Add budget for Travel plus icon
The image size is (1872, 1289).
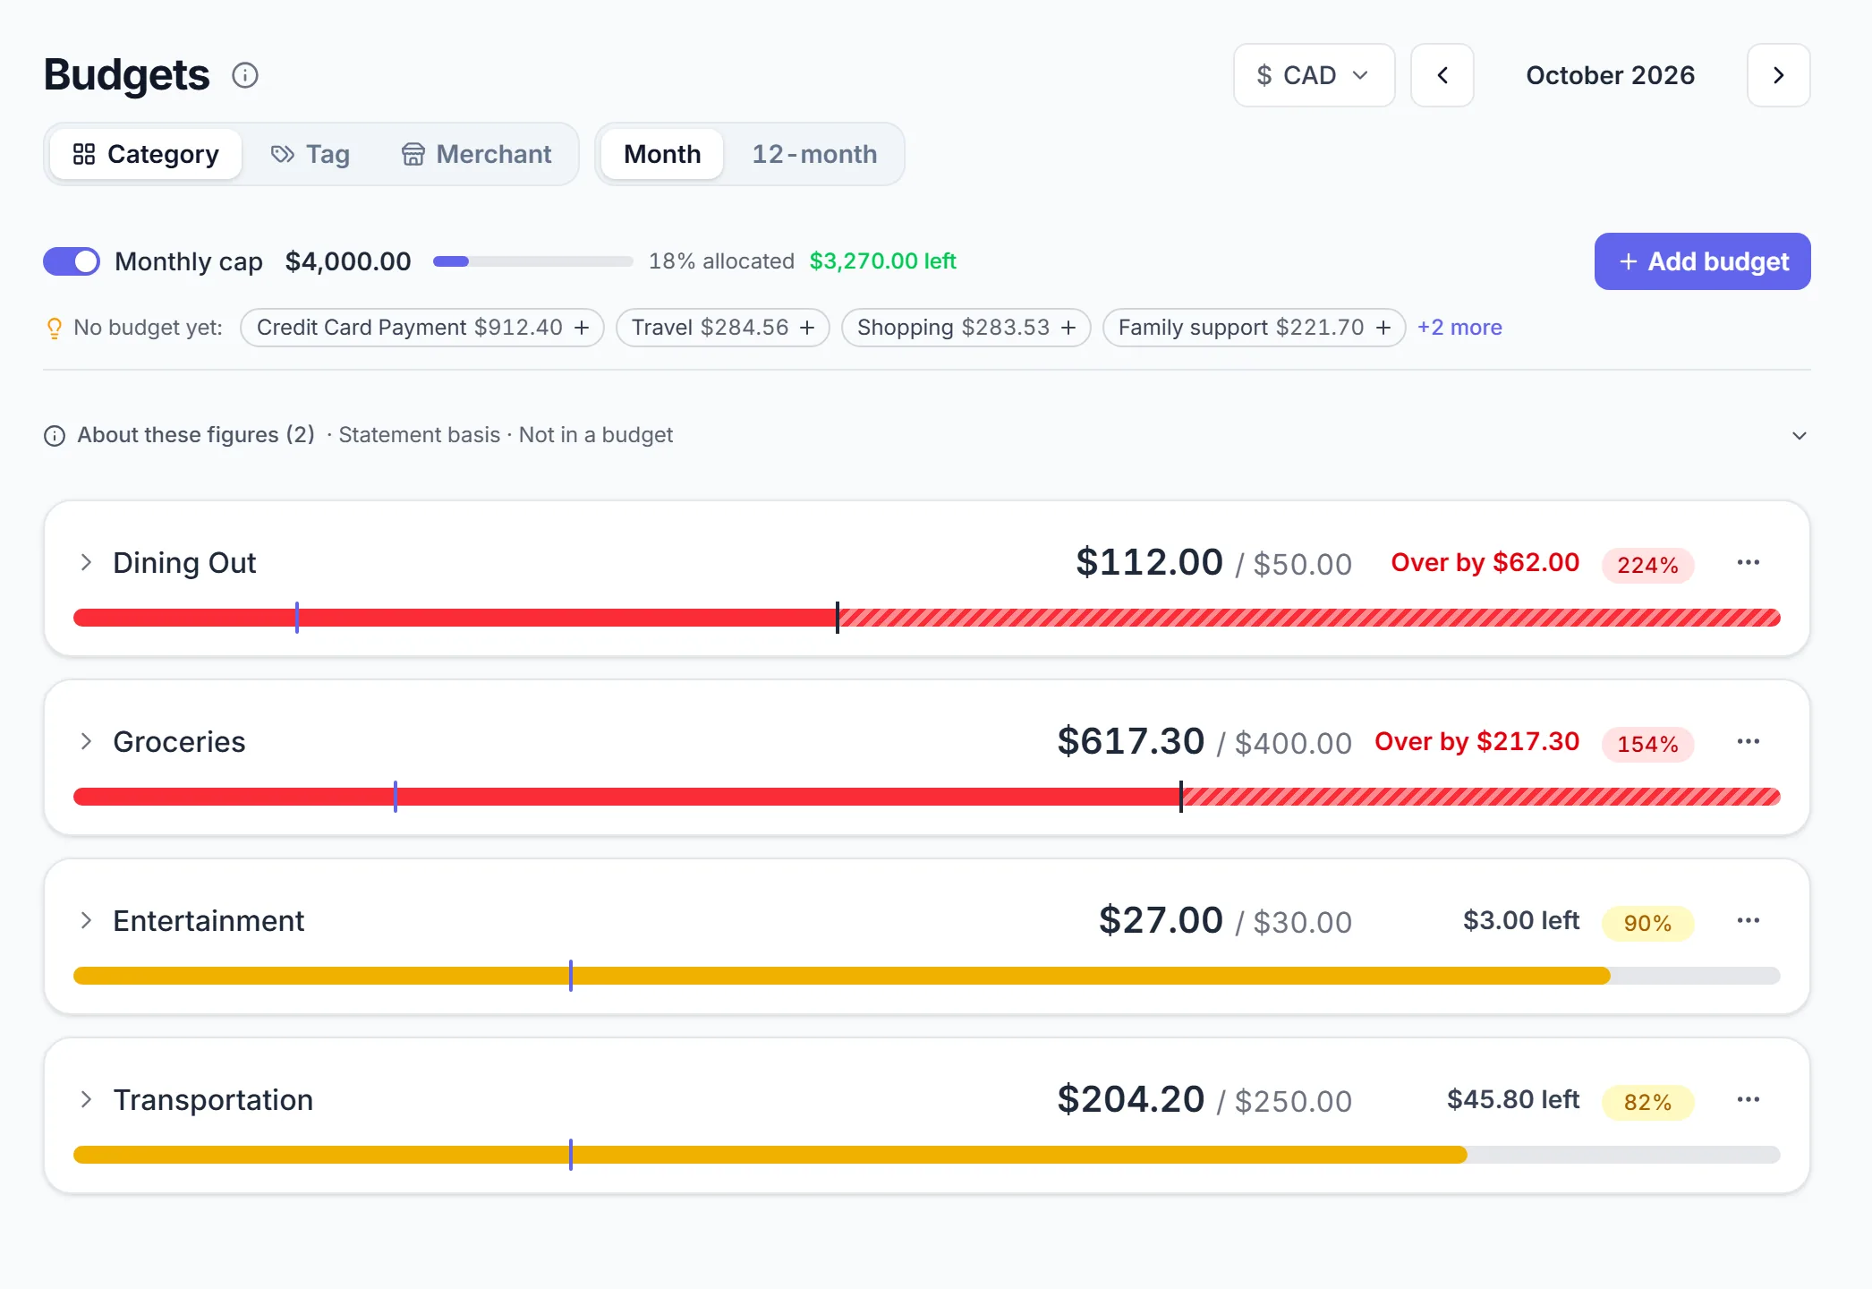(x=807, y=328)
